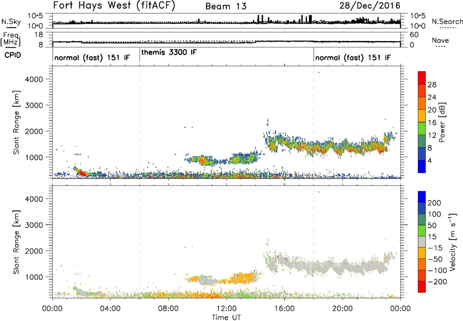Screen dimensions: 463x321
Task: Click the "2000" tick label on the power panel
Action: pyautogui.click(x=34, y=131)
